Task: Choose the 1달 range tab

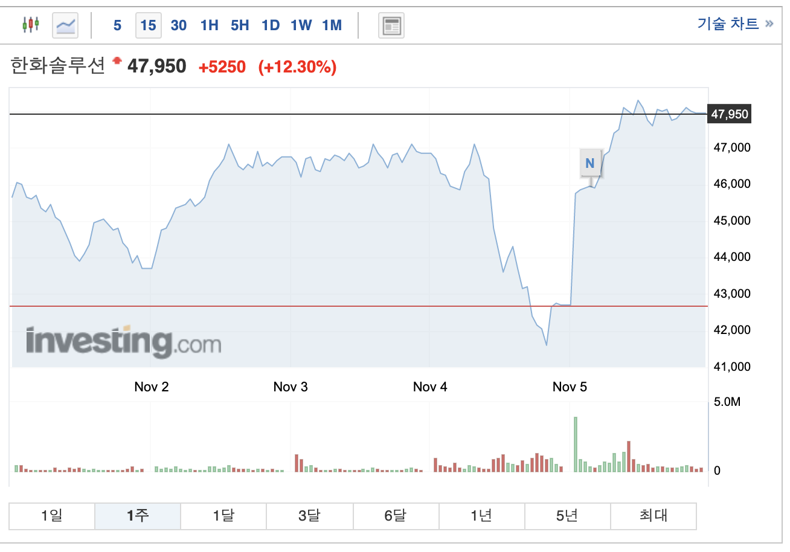Action: (223, 516)
